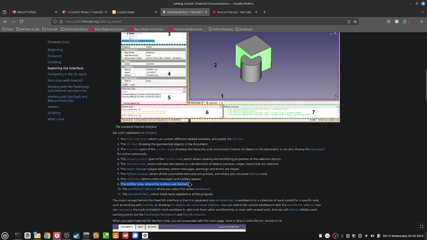
Task: Open the property editor link
Action: [x=137, y=159]
